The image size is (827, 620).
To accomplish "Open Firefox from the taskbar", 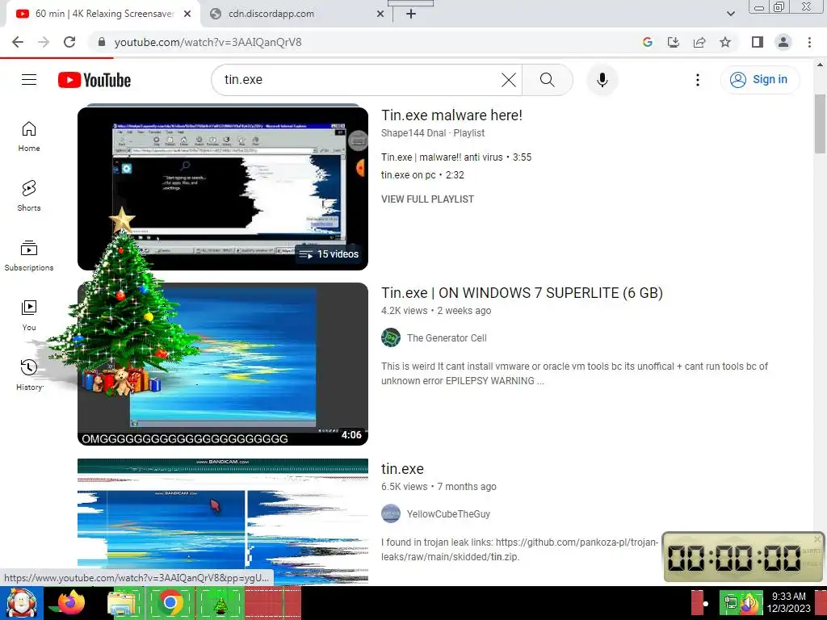I will [71, 603].
